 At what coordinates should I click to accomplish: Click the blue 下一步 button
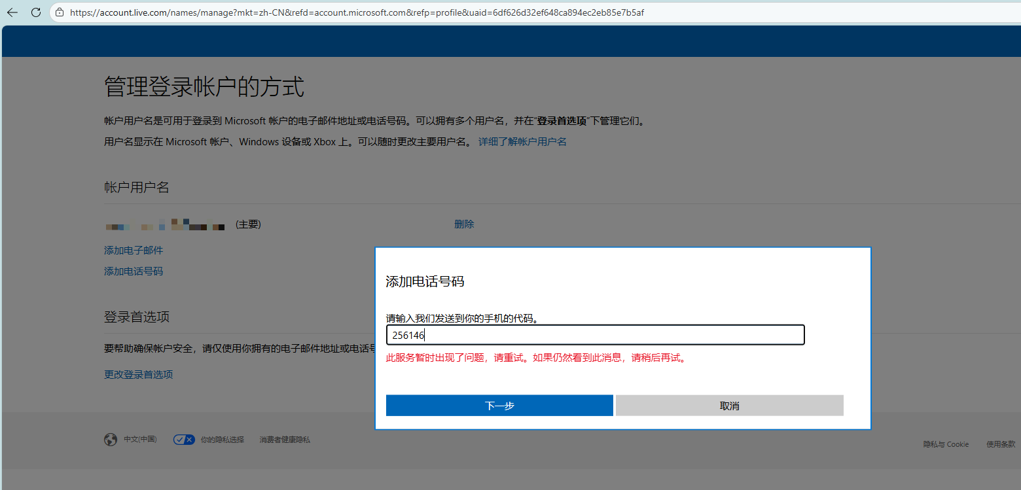499,406
